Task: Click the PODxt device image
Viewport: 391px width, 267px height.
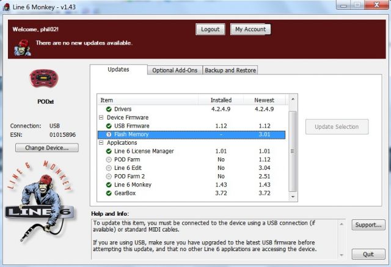Action: pyautogui.click(x=43, y=79)
